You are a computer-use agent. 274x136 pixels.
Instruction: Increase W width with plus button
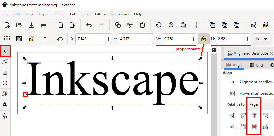tap(194, 39)
